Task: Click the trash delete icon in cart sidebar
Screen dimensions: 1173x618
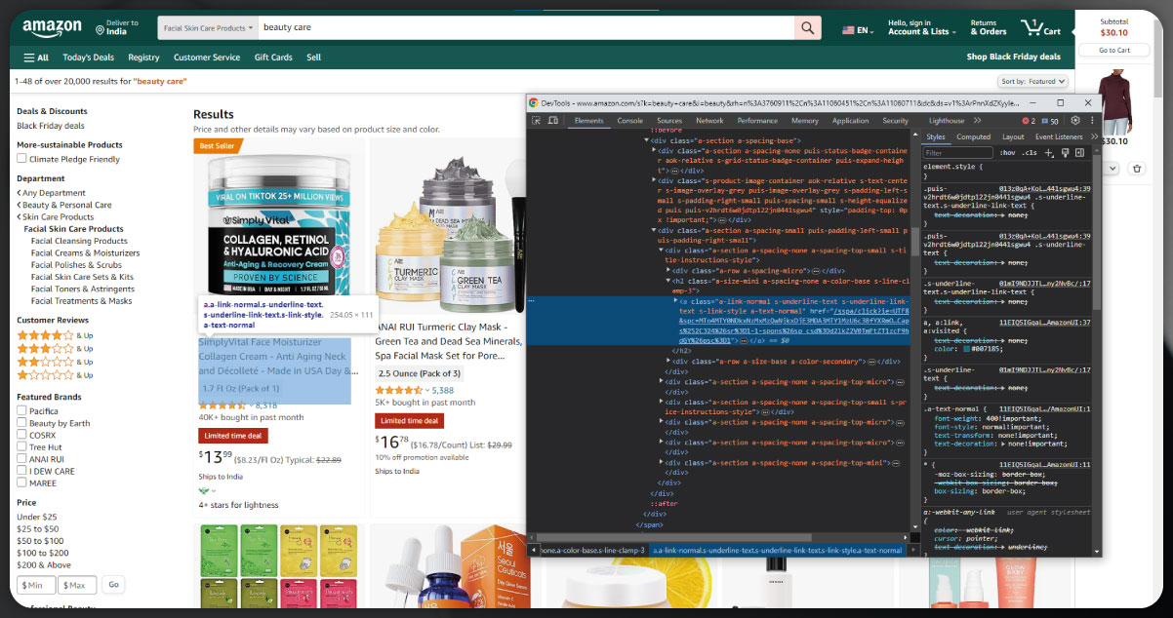Action: 1136,169
